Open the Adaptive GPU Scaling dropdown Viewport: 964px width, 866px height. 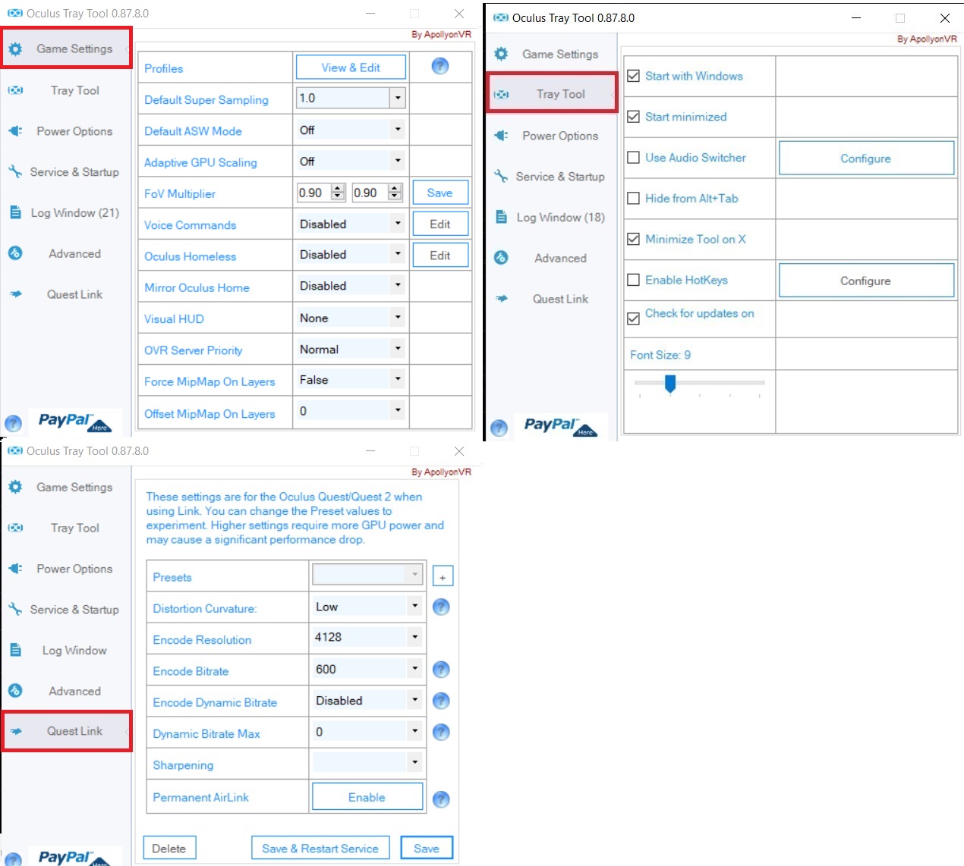398,161
